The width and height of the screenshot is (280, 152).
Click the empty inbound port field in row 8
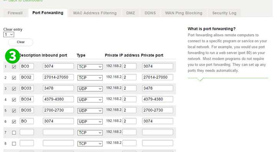pyautogui.click(x=58, y=143)
